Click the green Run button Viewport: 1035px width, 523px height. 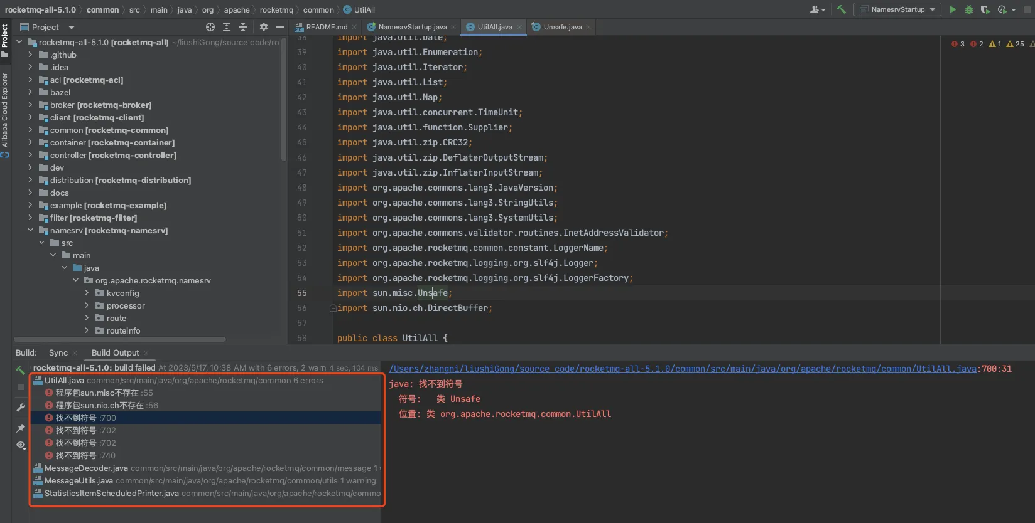point(953,9)
